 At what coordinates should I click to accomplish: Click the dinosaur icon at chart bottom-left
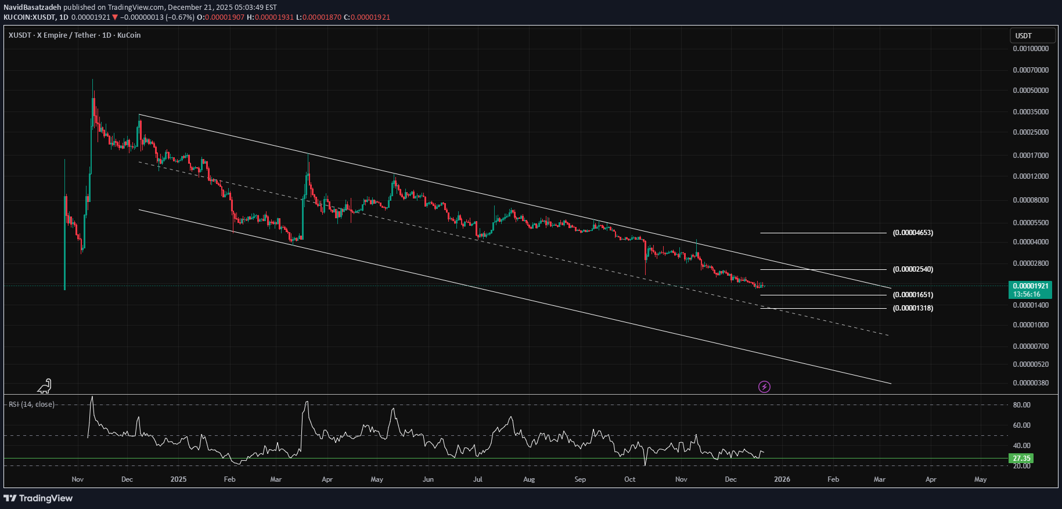[x=45, y=386]
